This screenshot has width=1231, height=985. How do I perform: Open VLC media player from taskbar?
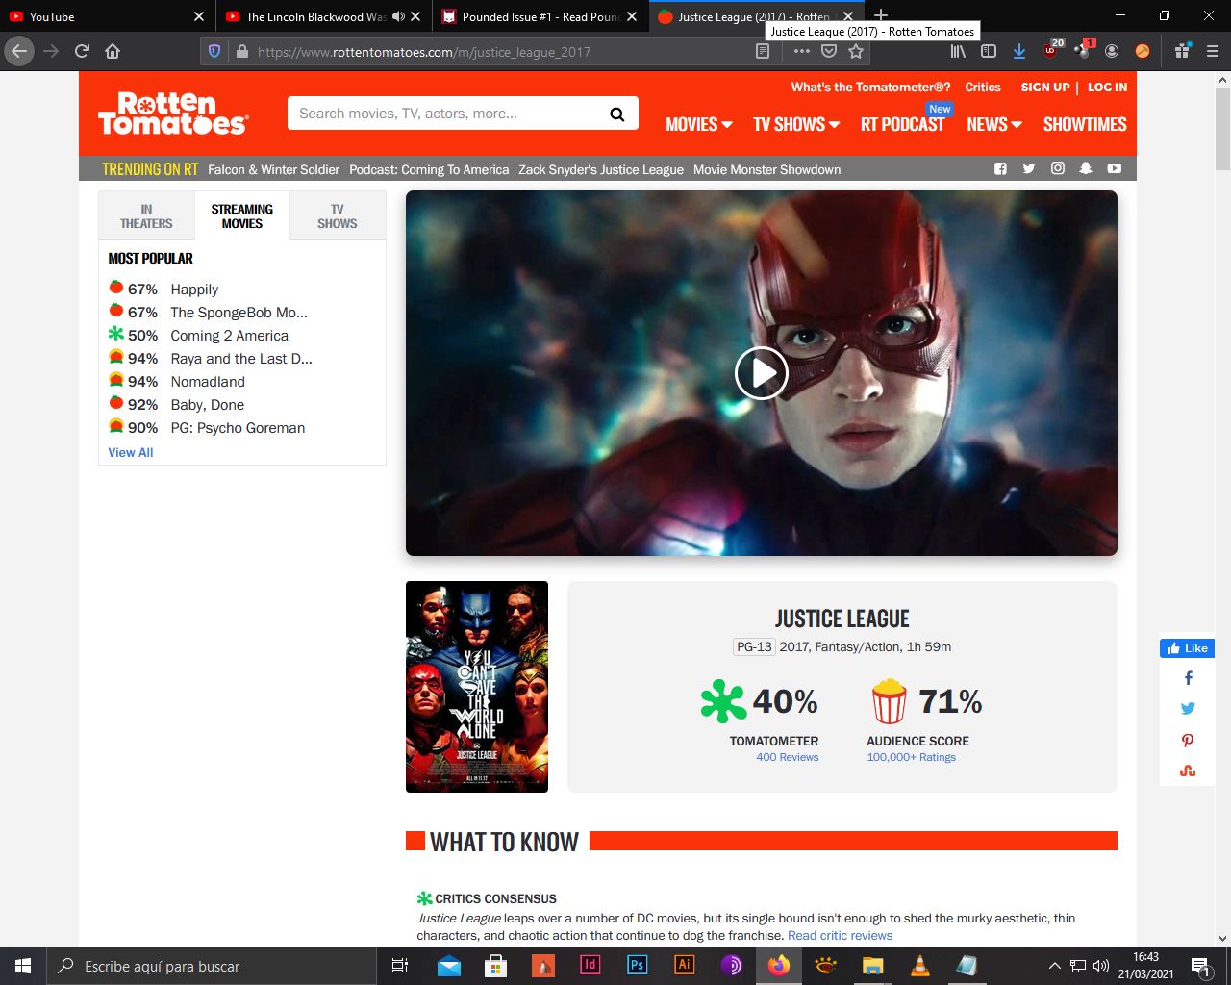[919, 966]
